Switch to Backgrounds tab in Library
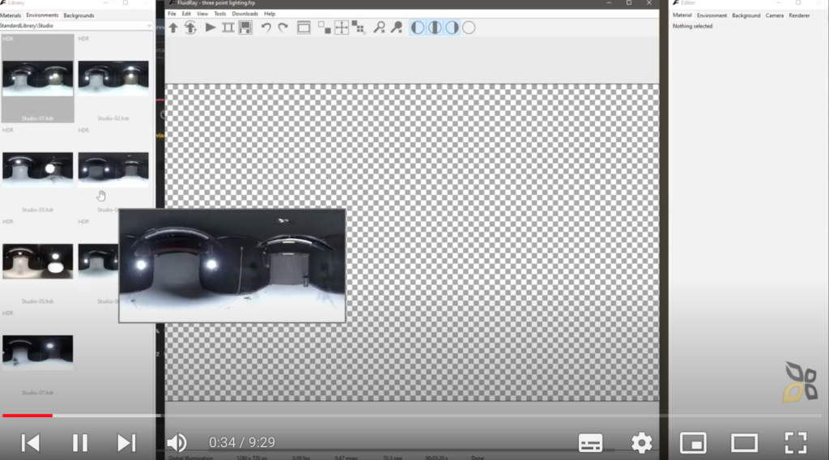The image size is (829, 460). pos(79,15)
